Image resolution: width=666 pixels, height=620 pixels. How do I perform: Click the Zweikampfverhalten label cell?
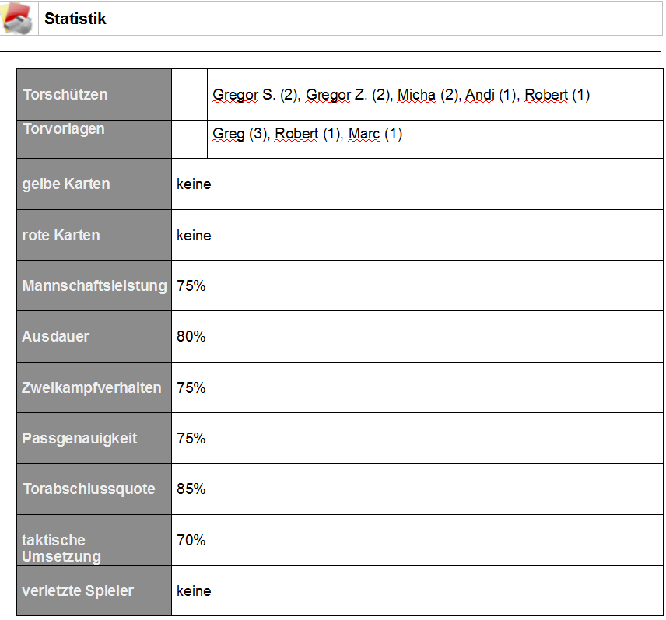[94, 387]
